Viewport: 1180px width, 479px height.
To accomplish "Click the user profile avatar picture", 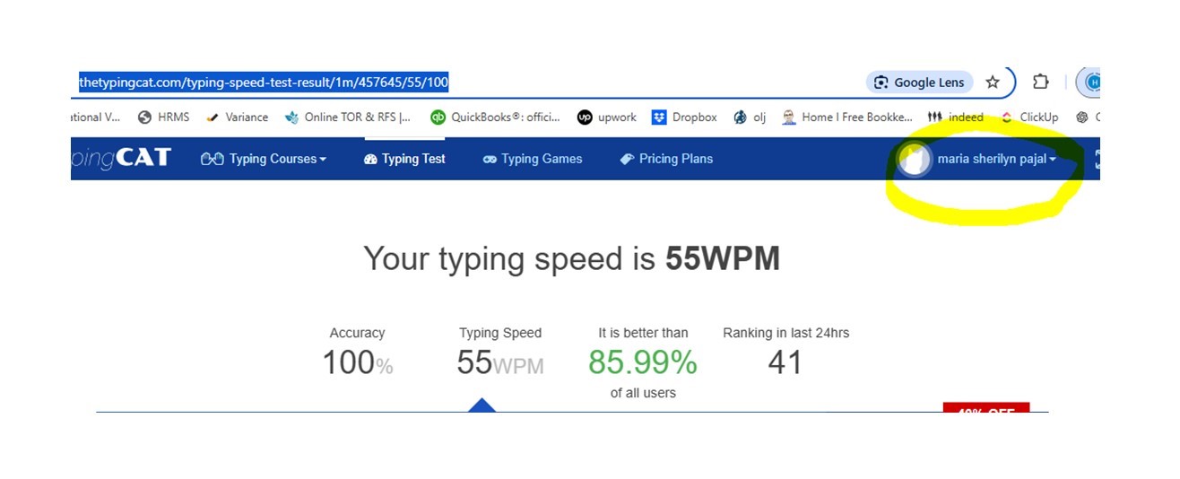I will point(914,161).
